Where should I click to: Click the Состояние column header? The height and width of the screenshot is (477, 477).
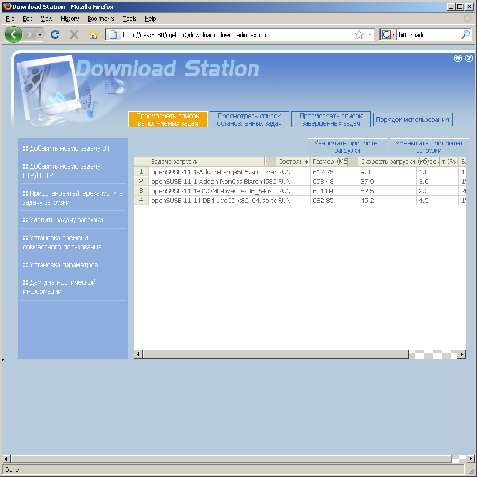(x=293, y=162)
